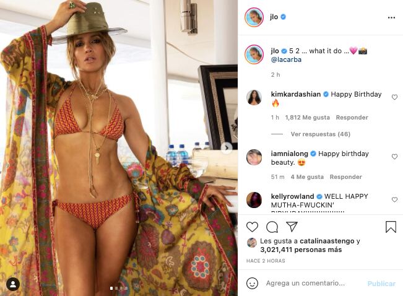Share post via paper plane icon

[x=292, y=227]
